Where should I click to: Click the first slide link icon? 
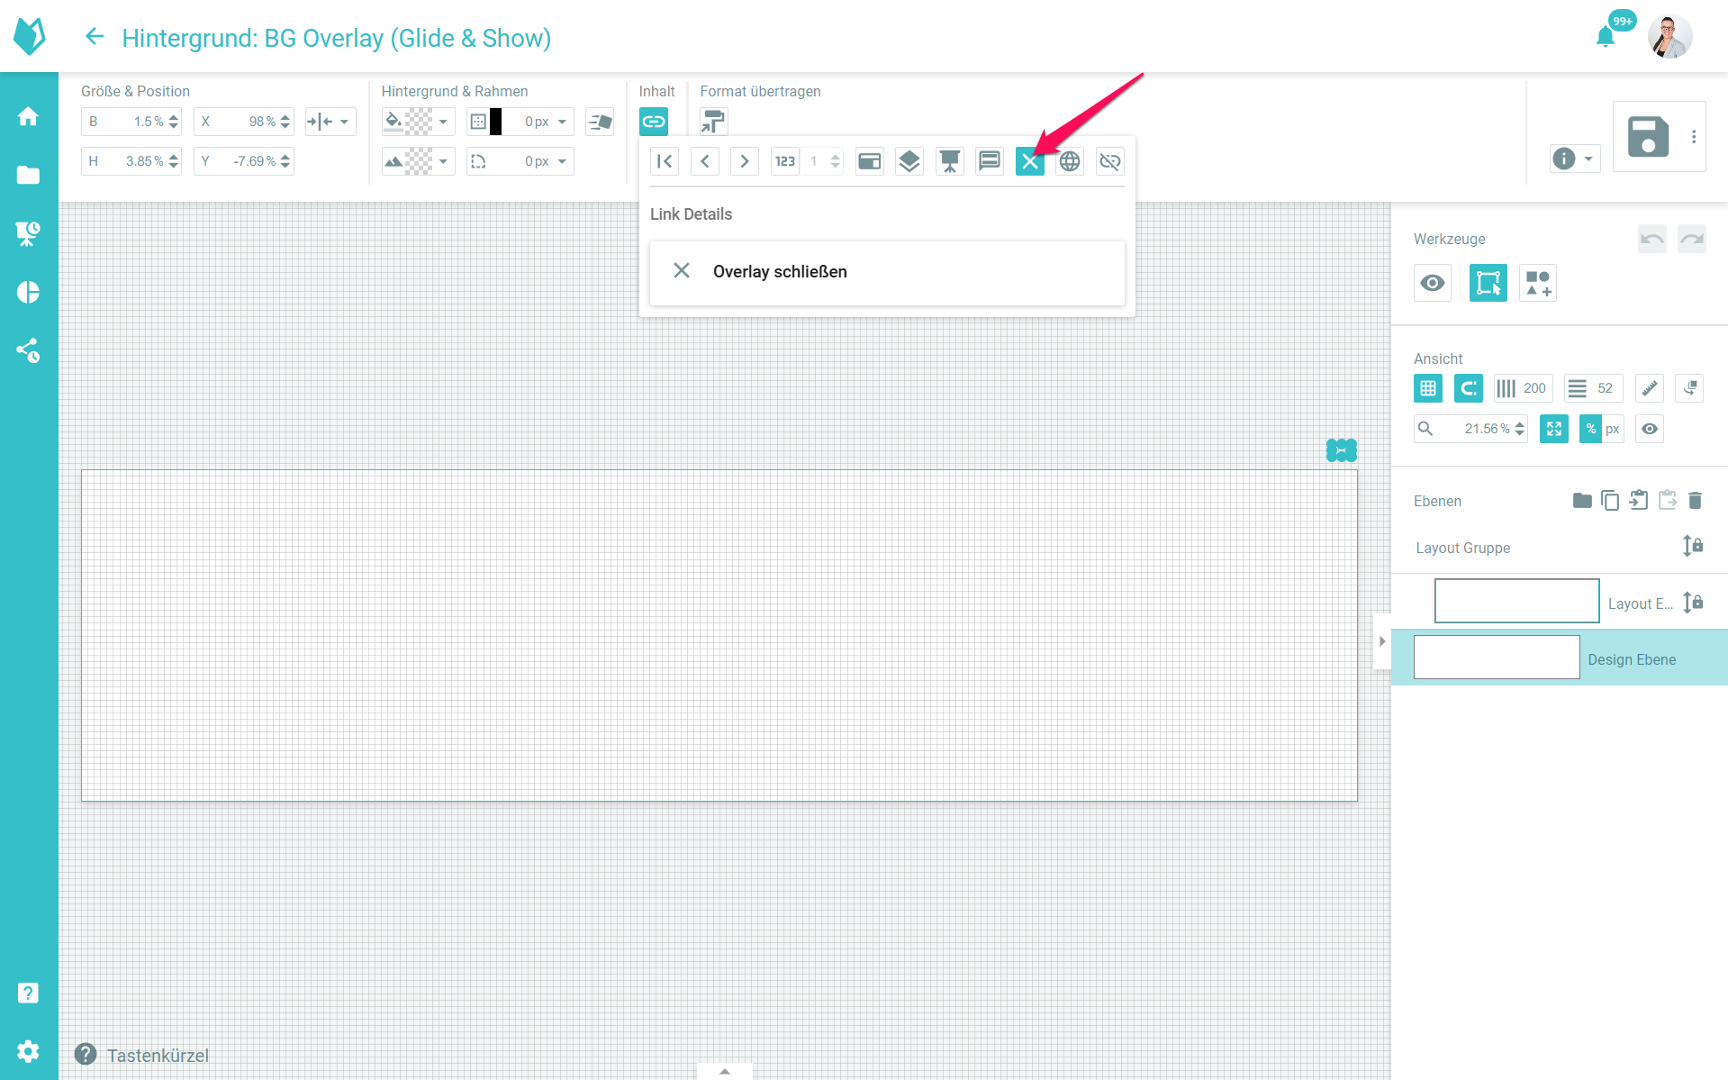(665, 161)
